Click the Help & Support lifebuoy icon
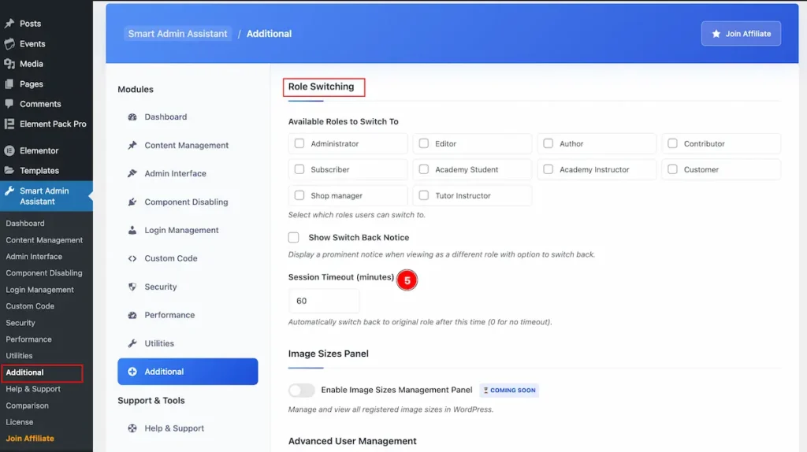 click(132, 428)
